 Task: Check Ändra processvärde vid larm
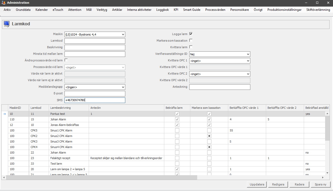[x=66, y=60]
